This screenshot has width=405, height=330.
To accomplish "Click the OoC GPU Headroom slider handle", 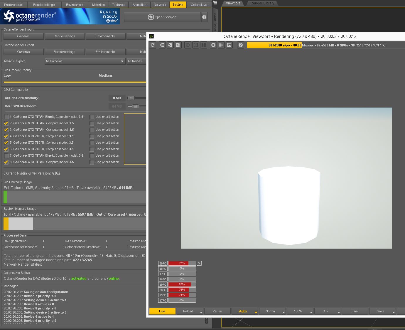I will tap(135, 106).
